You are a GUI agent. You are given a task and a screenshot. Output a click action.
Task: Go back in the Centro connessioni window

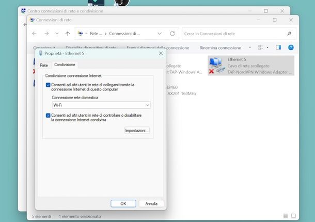tap(25, 25)
